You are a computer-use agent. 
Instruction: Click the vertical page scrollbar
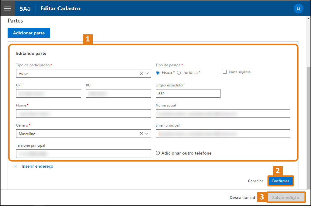point(308,122)
